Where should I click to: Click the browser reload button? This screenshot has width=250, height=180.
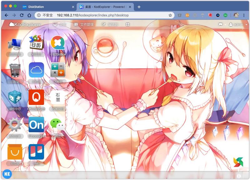[x=22, y=15]
